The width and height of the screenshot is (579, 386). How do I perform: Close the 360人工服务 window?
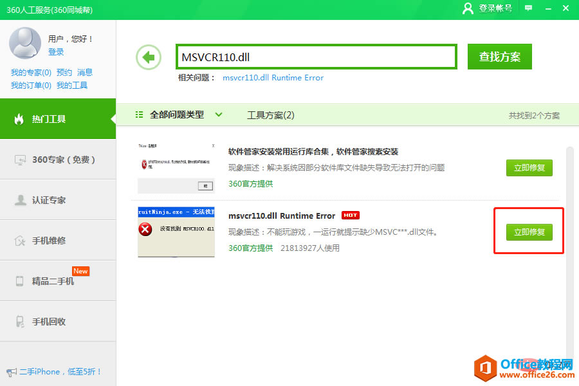click(x=565, y=8)
